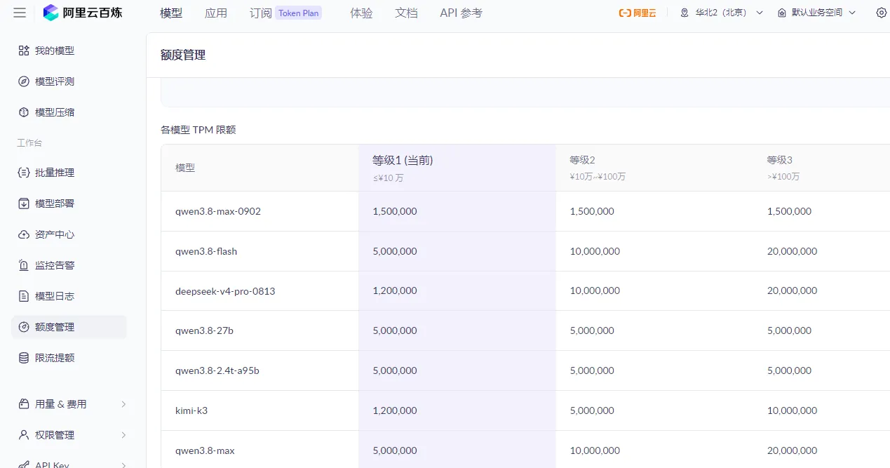Click qwen3.8-max-0902 等级1 value 1,500,000
The width and height of the screenshot is (890, 468).
pyautogui.click(x=395, y=211)
